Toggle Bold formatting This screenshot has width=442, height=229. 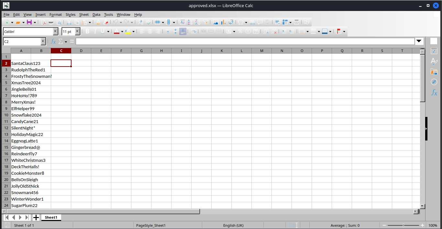(x=87, y=32)
